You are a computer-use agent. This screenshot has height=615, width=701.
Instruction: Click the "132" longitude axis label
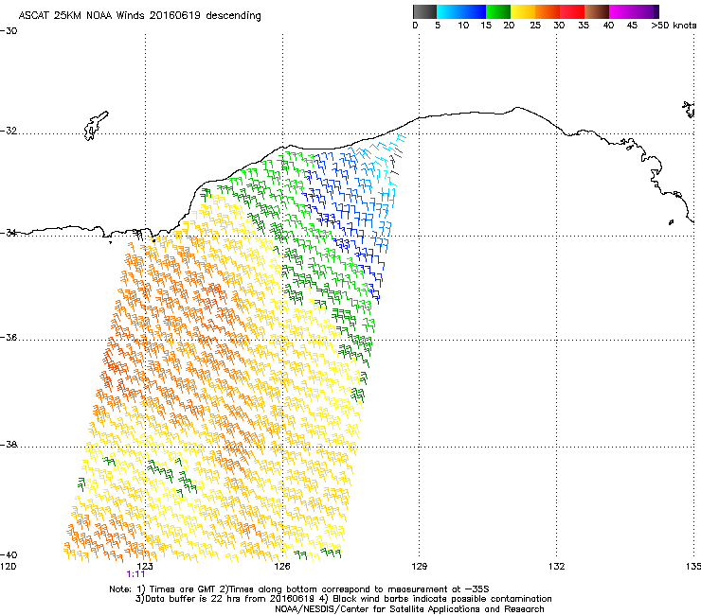pos(556,567)
